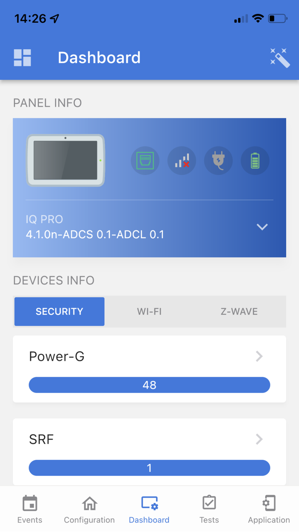Screen dimensions: 299x532
Task: Select the SECURITY devices tab
Action: click(59, 311)
